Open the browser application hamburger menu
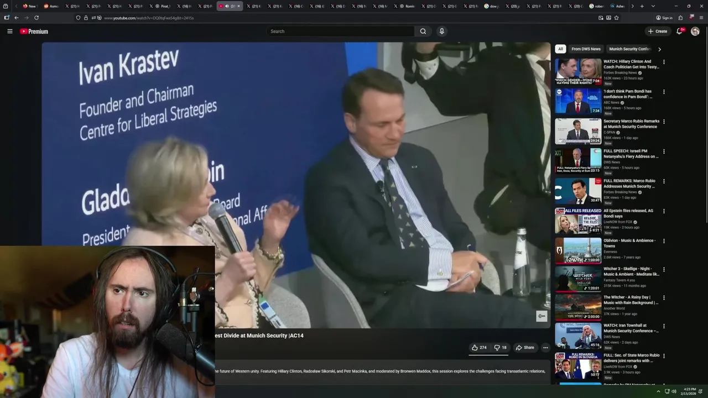Image resolution: width=708 pixels, height=398 pixels. coord(701,18)
